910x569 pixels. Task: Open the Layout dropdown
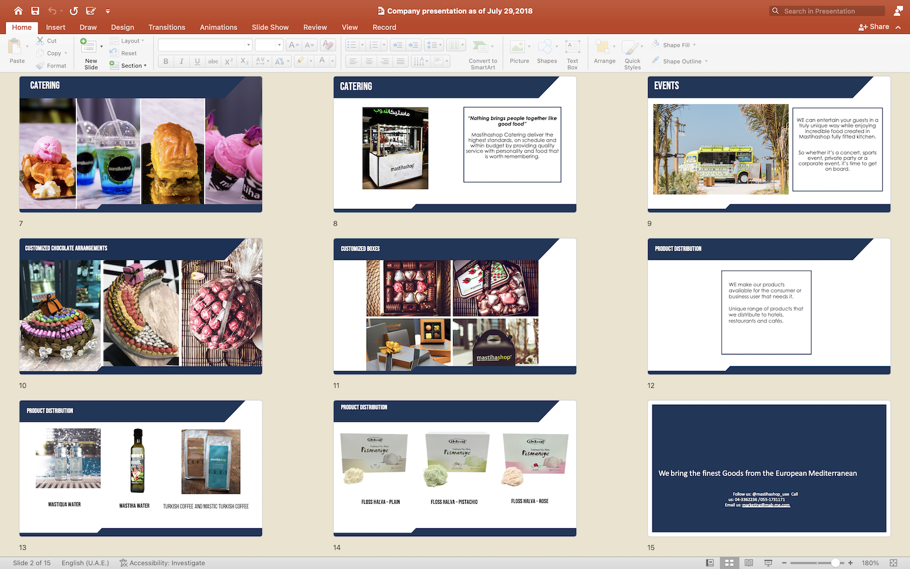(127, 41)
